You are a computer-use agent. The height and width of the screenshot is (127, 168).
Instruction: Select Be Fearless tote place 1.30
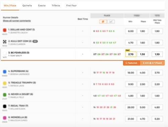[x=157, y=54]
